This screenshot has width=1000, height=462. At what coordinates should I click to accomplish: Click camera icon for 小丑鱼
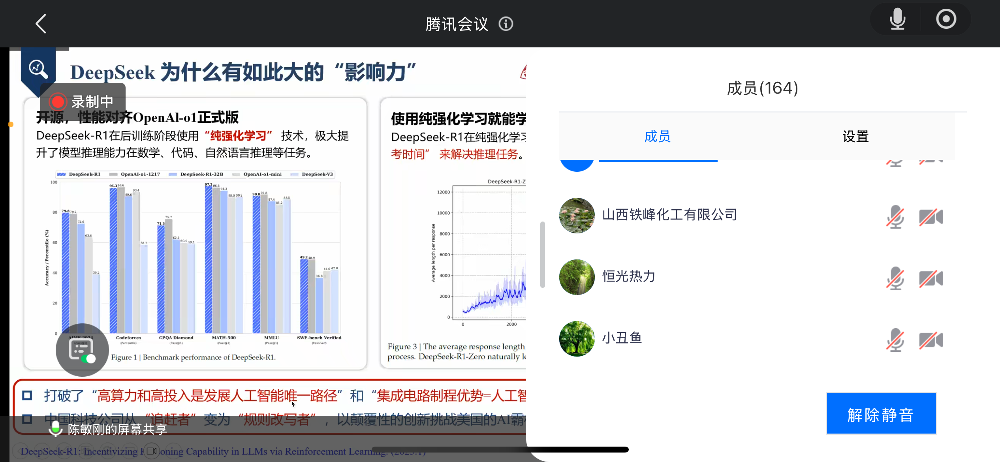coord(931,340)
